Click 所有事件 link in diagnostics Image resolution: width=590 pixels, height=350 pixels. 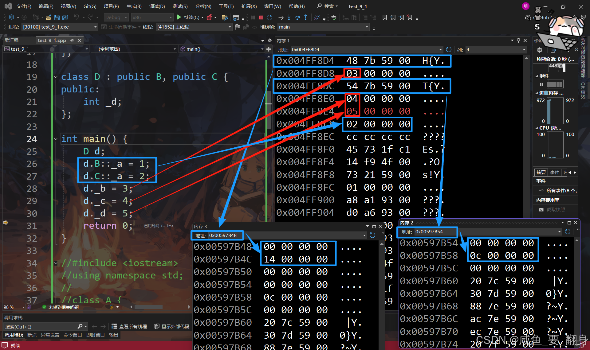click(x=558, y=190)
